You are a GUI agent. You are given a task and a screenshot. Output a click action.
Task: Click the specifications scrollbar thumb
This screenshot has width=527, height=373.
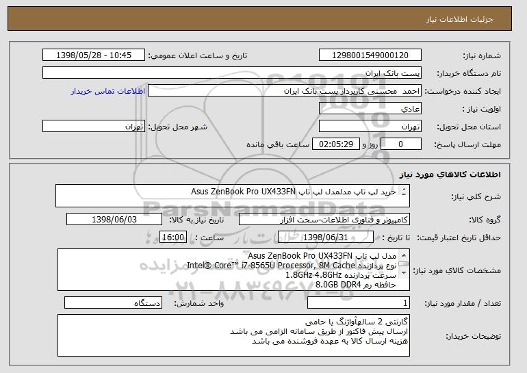404,264
